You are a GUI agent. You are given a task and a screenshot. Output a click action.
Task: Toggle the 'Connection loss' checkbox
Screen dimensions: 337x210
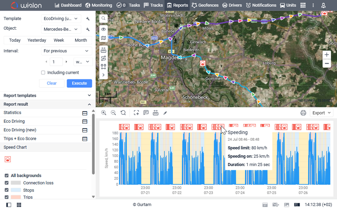tap(7, 183)
